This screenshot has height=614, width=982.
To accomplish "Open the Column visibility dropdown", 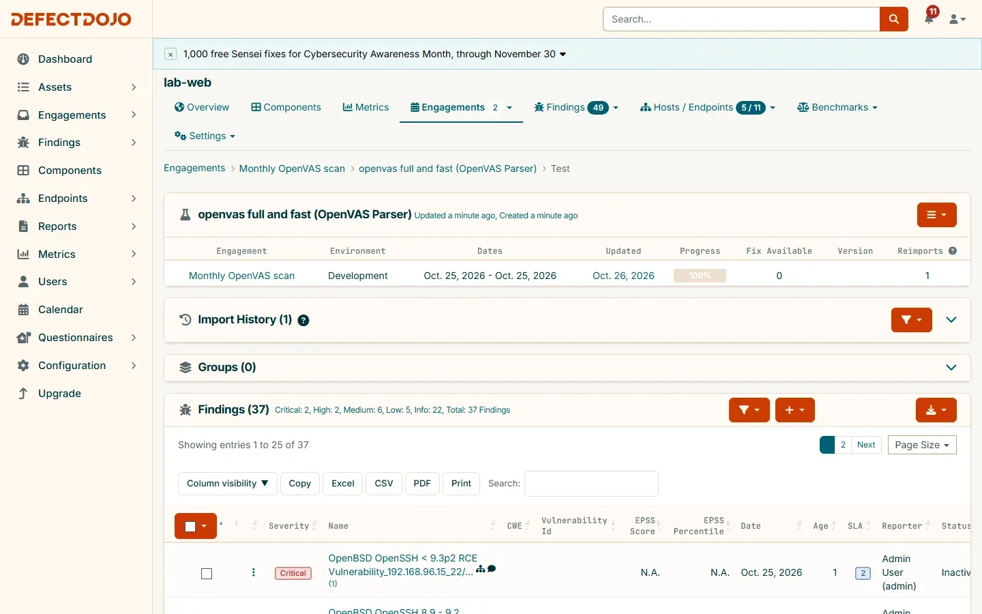I will click(x=228, y=484).
